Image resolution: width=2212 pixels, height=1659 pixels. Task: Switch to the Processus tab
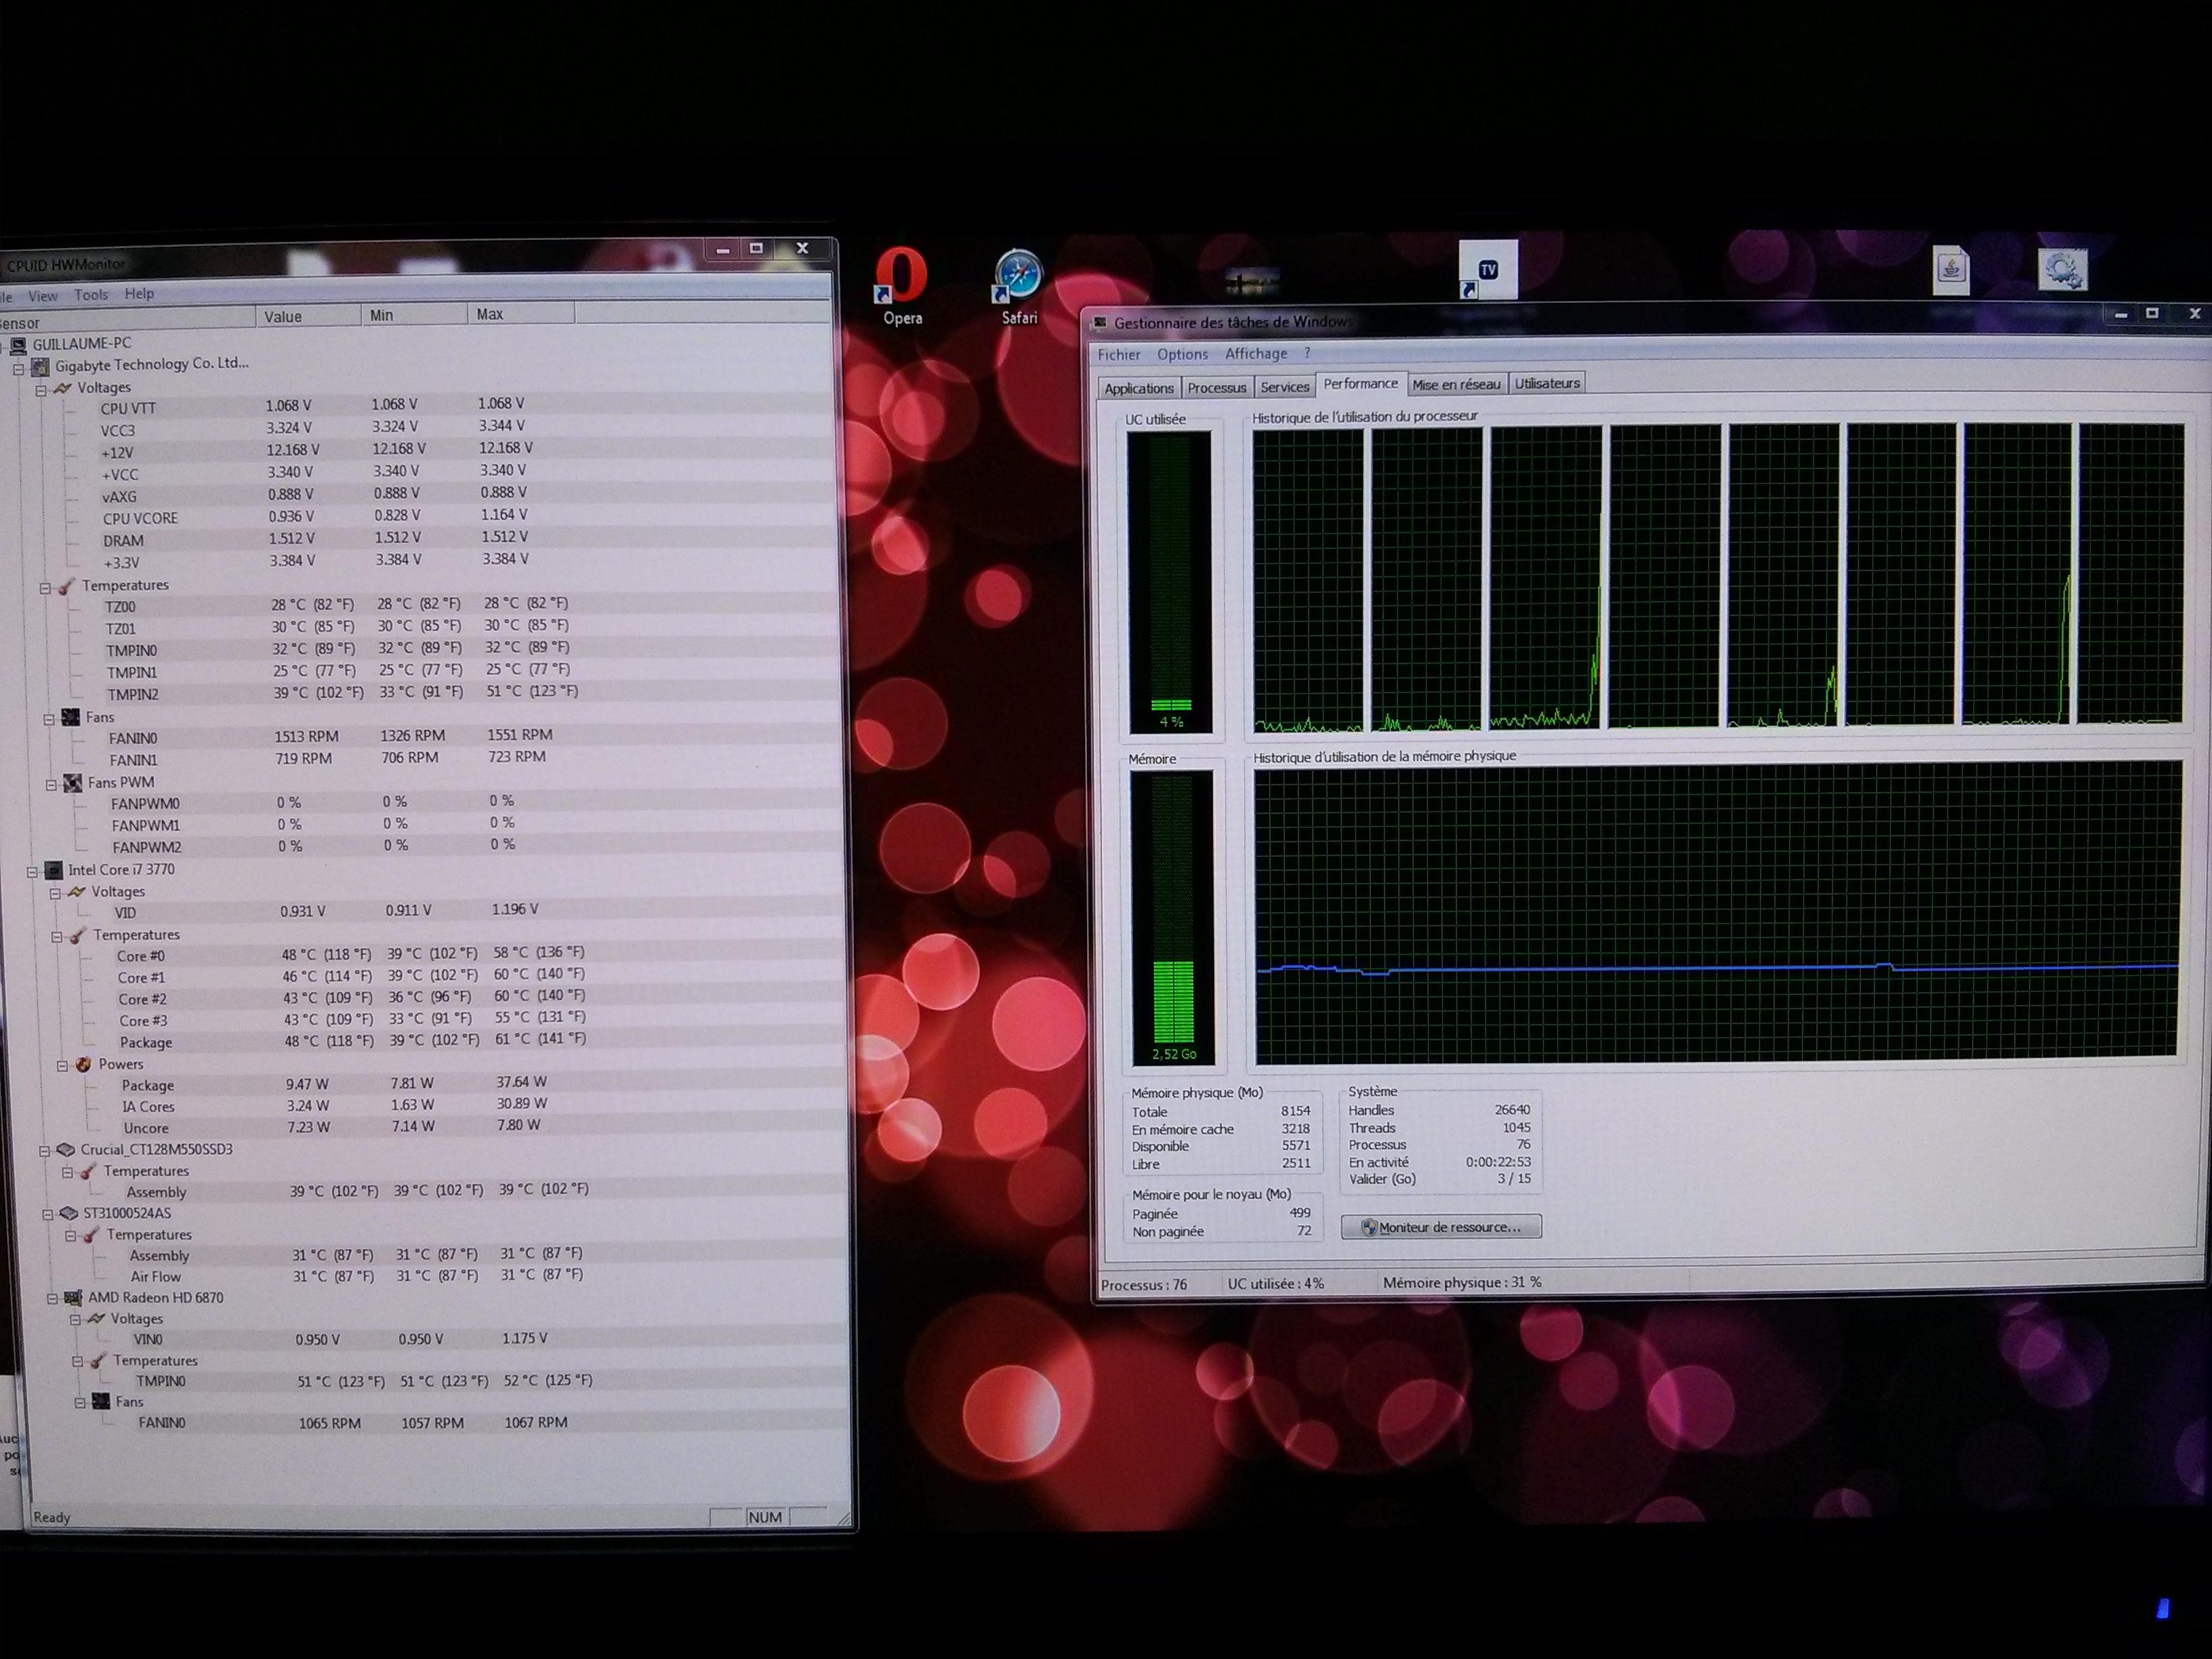tap(1217, 388)
